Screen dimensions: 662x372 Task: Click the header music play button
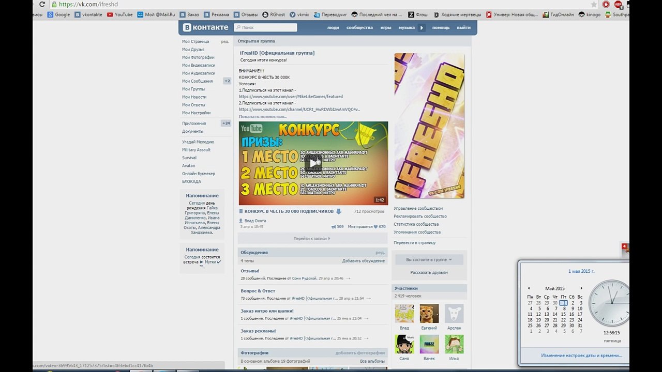(422, 27)
